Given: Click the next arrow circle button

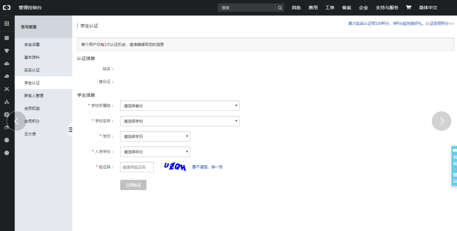Looking at the screenshot, I should [x=441, y=121].
